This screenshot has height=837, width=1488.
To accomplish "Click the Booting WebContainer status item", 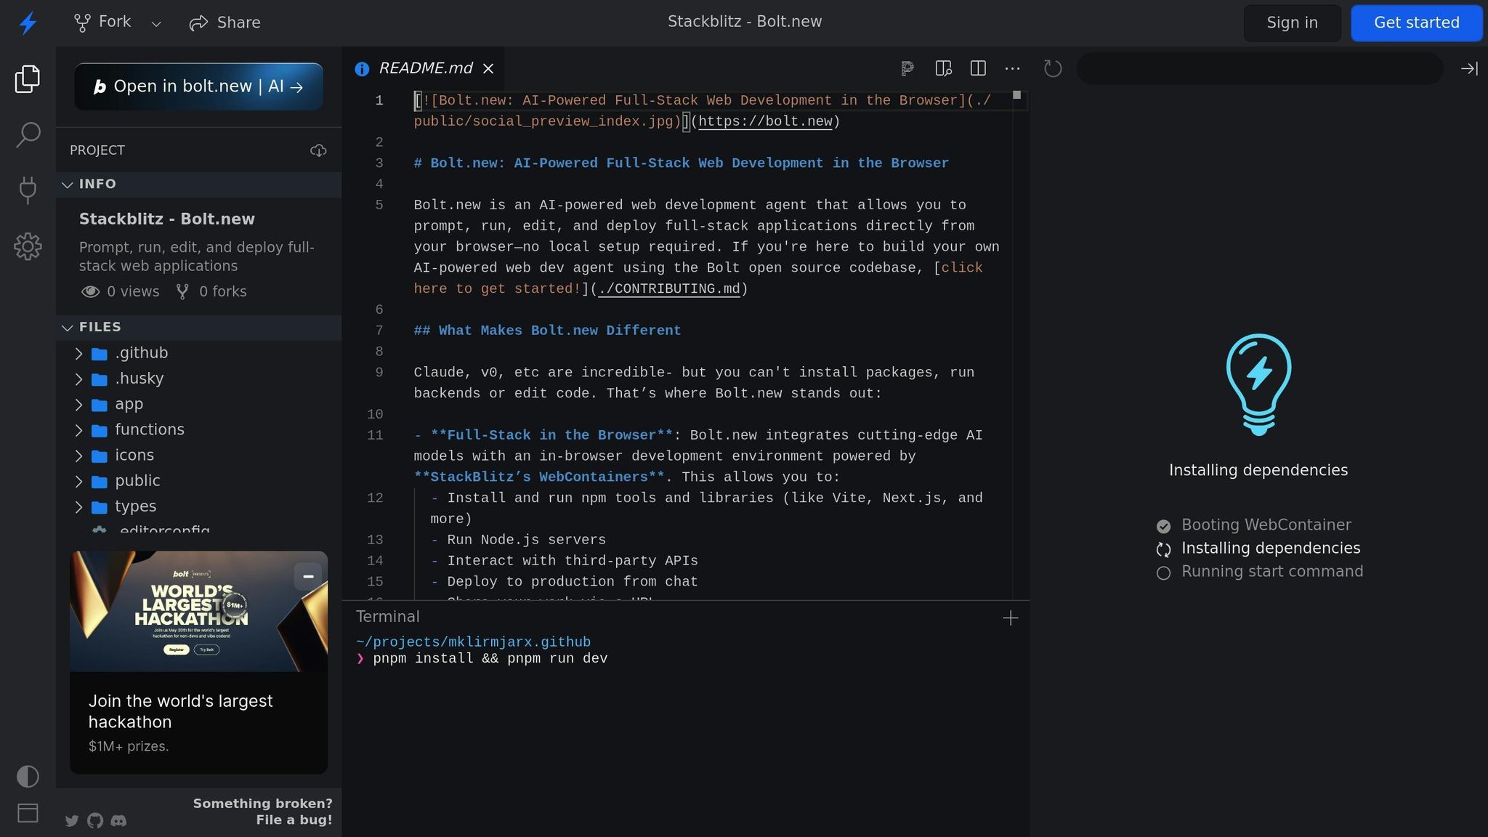I will click(1266, 525).
